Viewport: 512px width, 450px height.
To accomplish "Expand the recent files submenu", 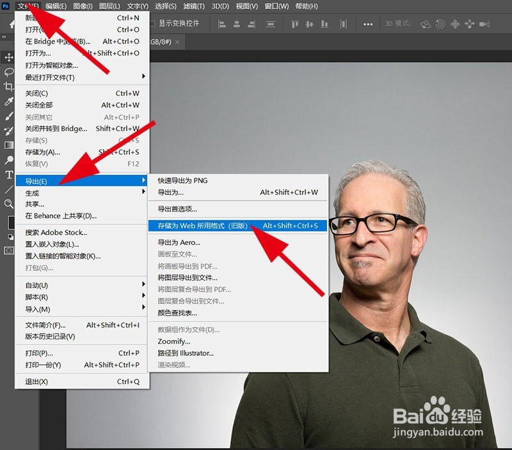I will 83,77.
